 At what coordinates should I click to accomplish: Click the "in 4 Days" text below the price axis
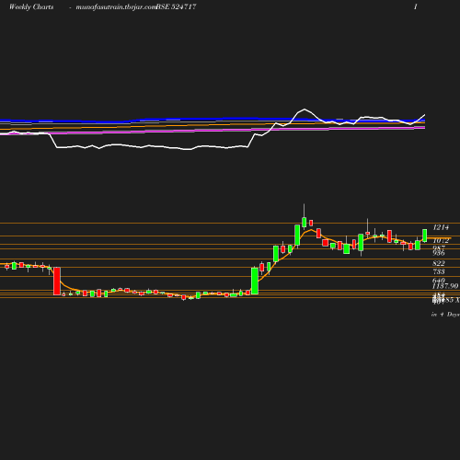coord(445,315)
